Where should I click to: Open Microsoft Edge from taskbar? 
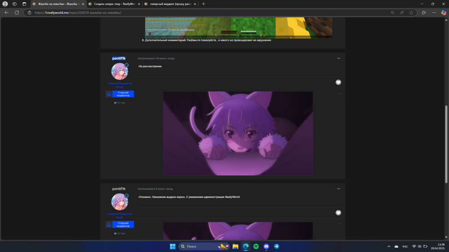(x=246, y=246)
